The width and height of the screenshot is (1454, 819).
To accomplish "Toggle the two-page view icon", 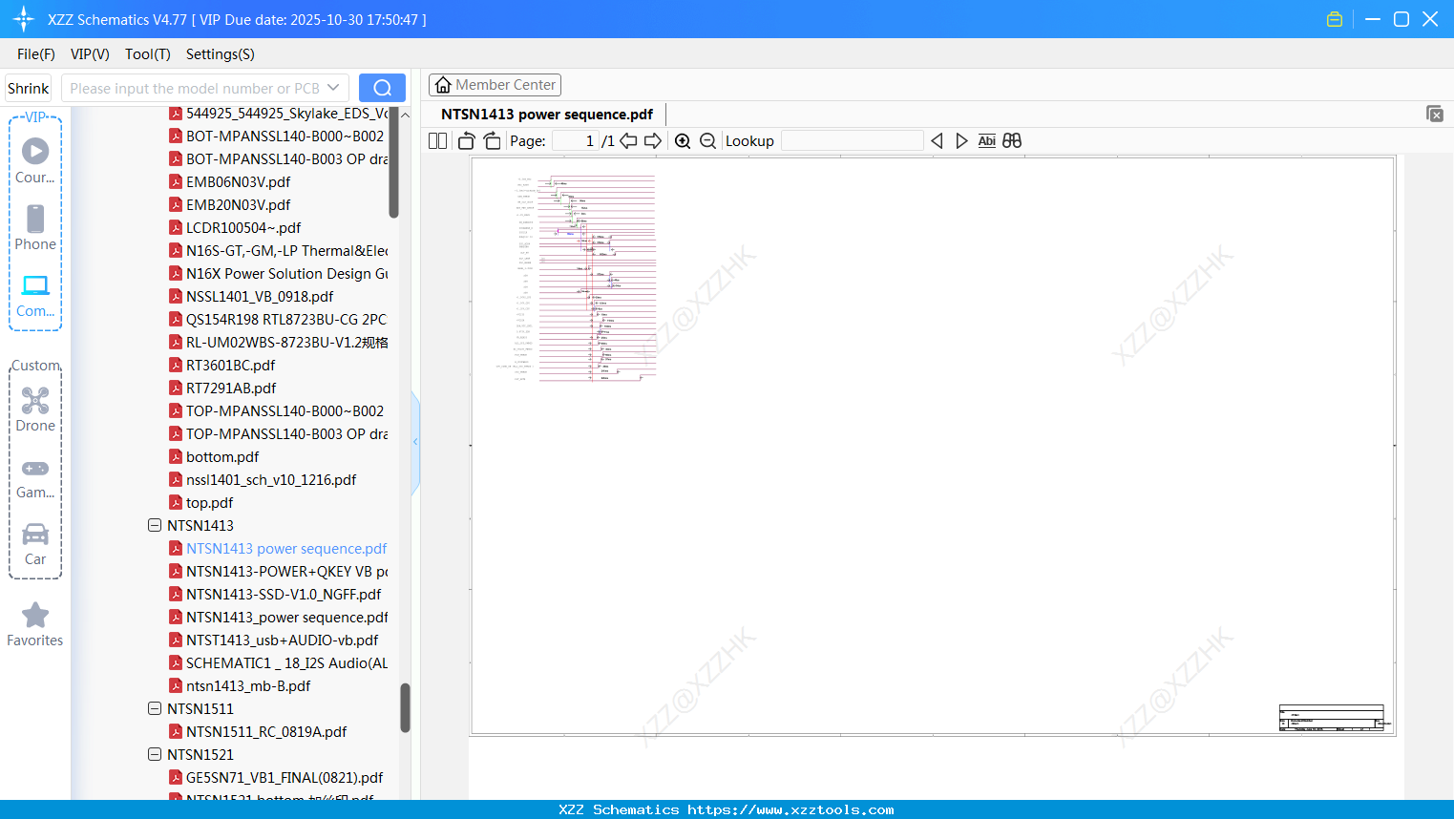I will click(x=437, y=141).
